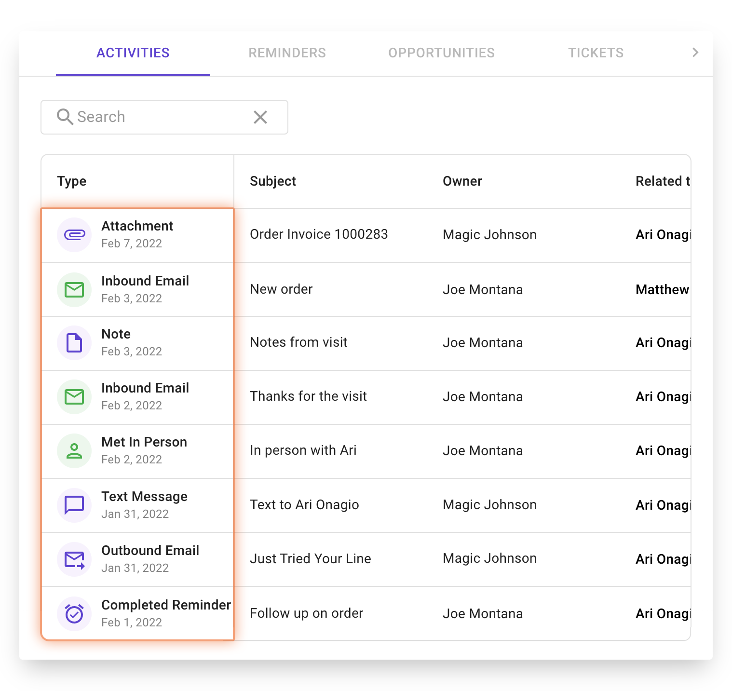
Task: Clear the search field with the X icon
Action: coord(260,117)
